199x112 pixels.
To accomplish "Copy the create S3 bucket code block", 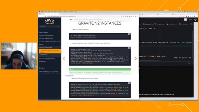I will click(x=129, y=34).
